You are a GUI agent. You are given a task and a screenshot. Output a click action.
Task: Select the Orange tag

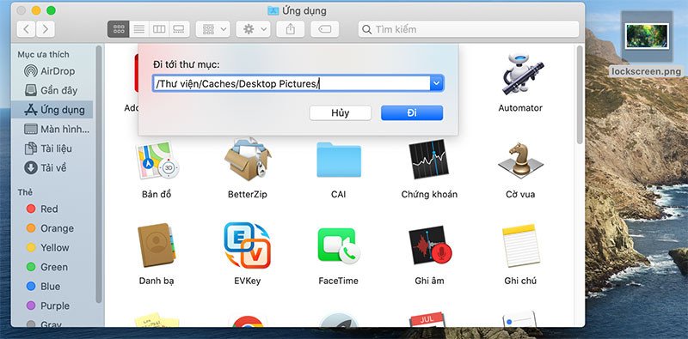[x=50, y=228]
